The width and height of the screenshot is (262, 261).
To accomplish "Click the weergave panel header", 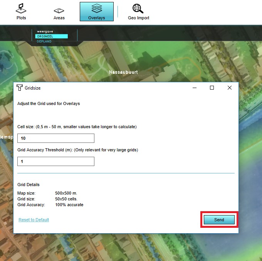I will (44, 31).
